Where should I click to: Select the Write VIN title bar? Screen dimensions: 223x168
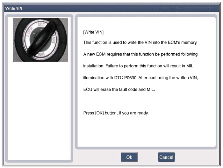pyautogui.click(x=111, y=8)
